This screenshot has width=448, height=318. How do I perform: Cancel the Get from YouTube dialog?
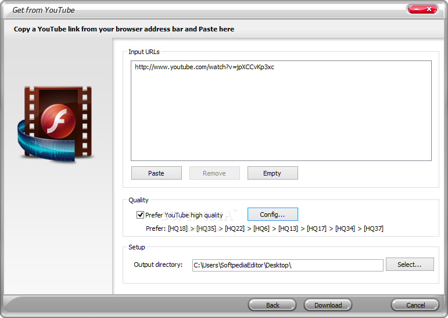(x=415, y=305)
